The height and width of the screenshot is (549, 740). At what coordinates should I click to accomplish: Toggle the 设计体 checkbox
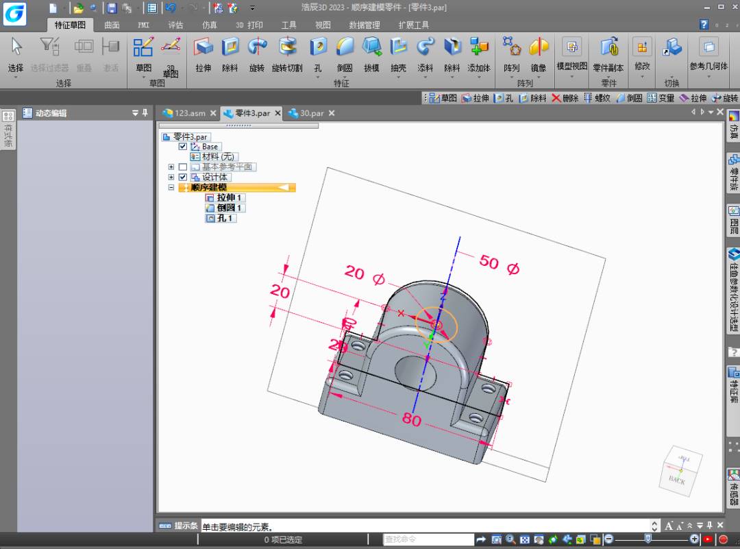coord(182,178)
